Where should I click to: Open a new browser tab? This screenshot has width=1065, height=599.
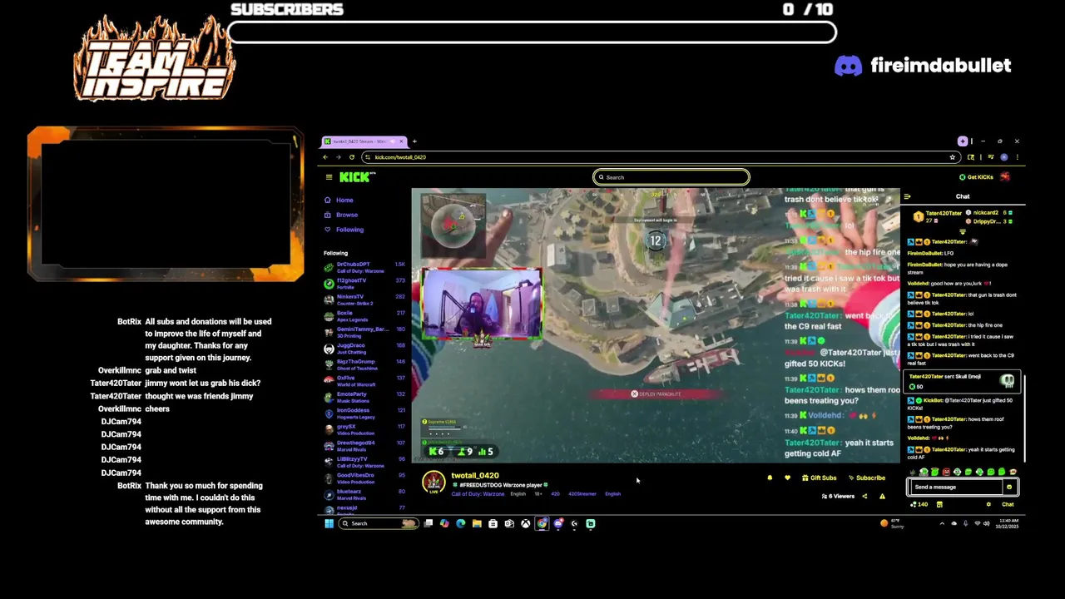coord(414,141)
